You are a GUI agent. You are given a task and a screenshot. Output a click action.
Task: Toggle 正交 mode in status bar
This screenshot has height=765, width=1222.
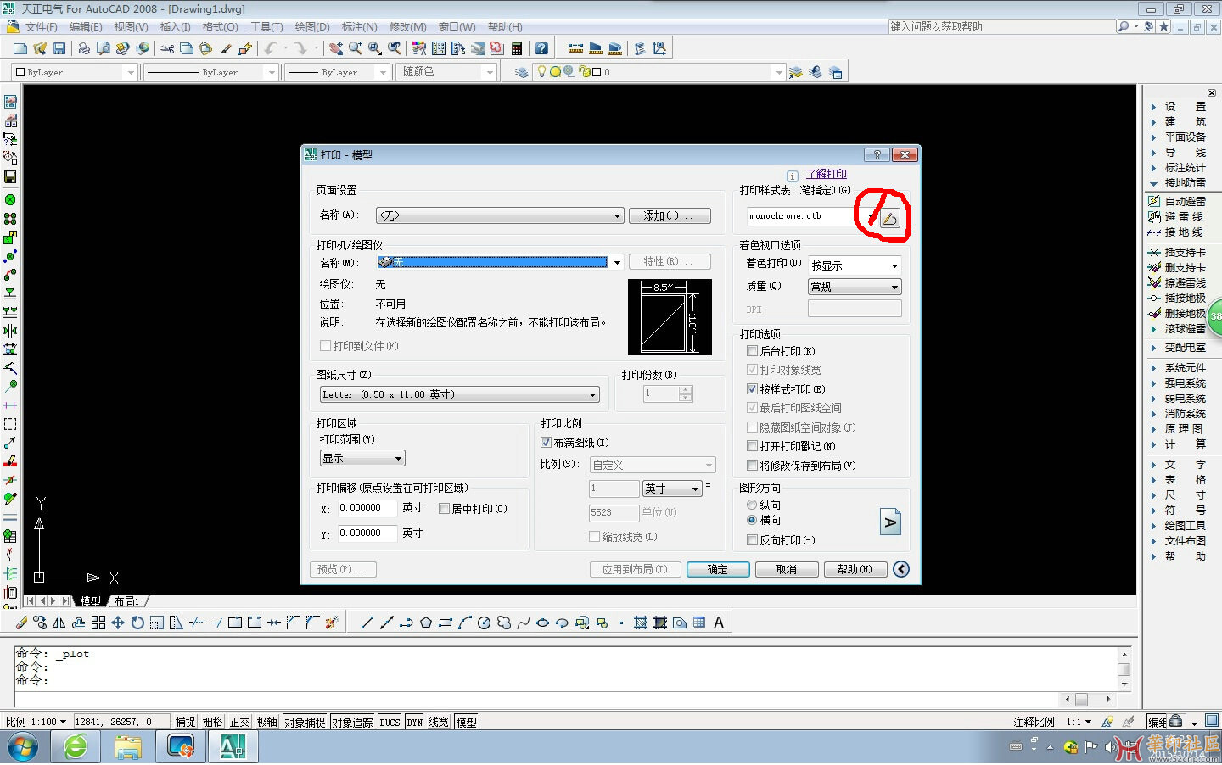(240, 722)
